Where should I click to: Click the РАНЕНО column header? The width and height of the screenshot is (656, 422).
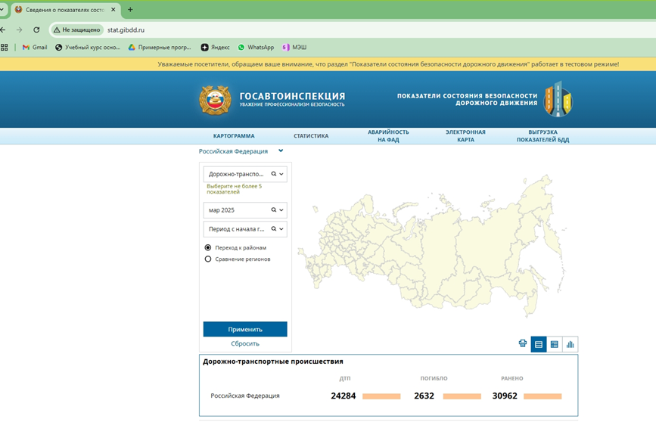512,378
